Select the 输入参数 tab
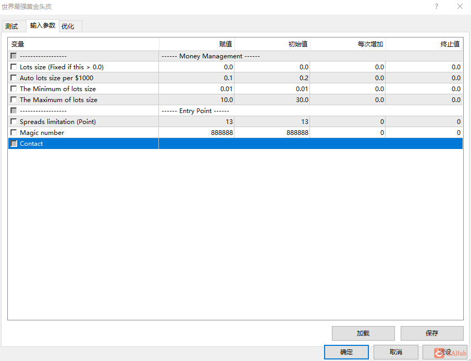This screenshot has width=471, height=361. [x=43, y=26]
